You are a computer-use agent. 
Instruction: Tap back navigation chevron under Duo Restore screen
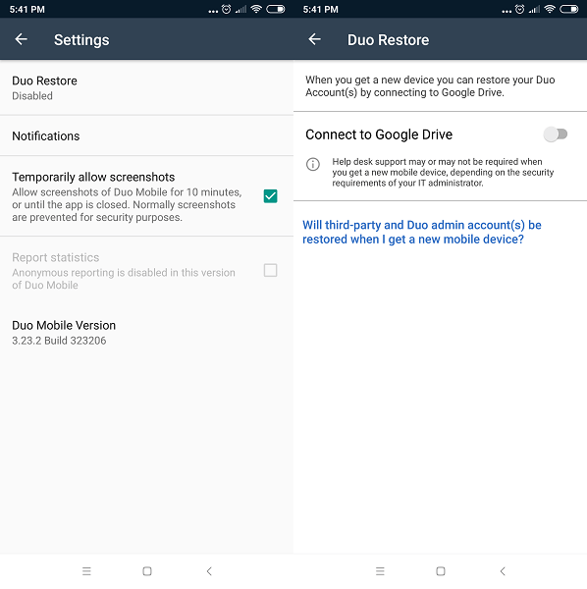[503, 571]
